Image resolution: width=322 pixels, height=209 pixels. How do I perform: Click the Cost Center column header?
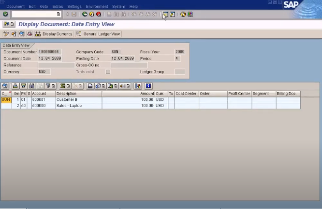[187, 94]
